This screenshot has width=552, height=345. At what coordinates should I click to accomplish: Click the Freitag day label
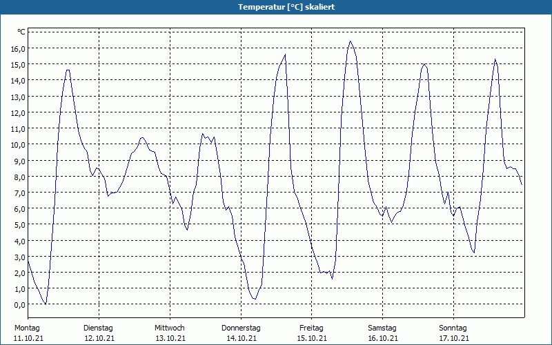click(x=311, y=328)
